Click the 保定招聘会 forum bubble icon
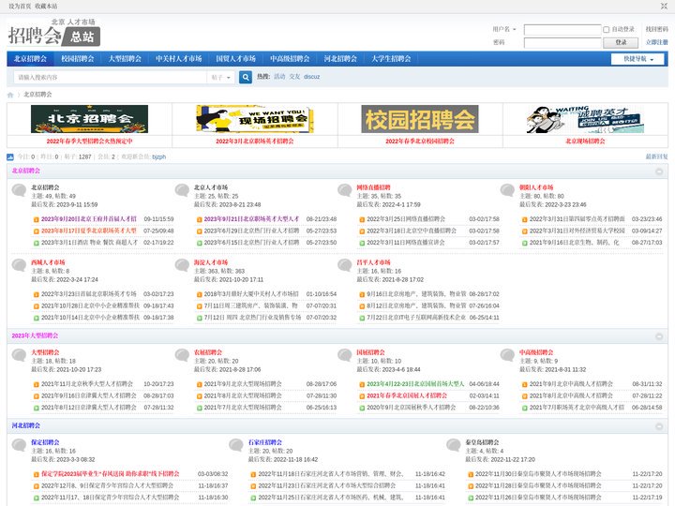The image size is (675, 506). click(x=19, y=446)
